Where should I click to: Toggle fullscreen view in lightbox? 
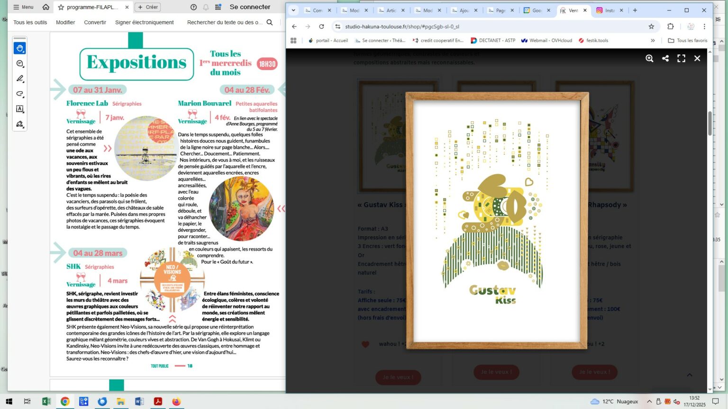click(681, 58)
